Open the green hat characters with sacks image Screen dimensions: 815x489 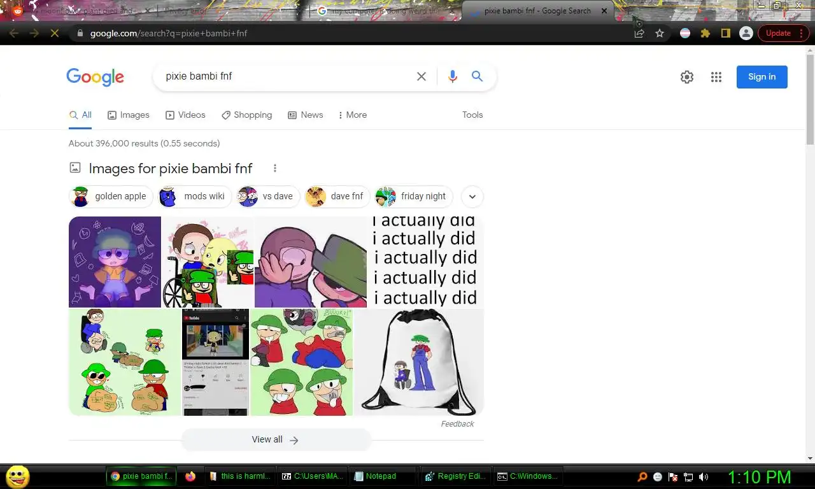tap(124, 362)
